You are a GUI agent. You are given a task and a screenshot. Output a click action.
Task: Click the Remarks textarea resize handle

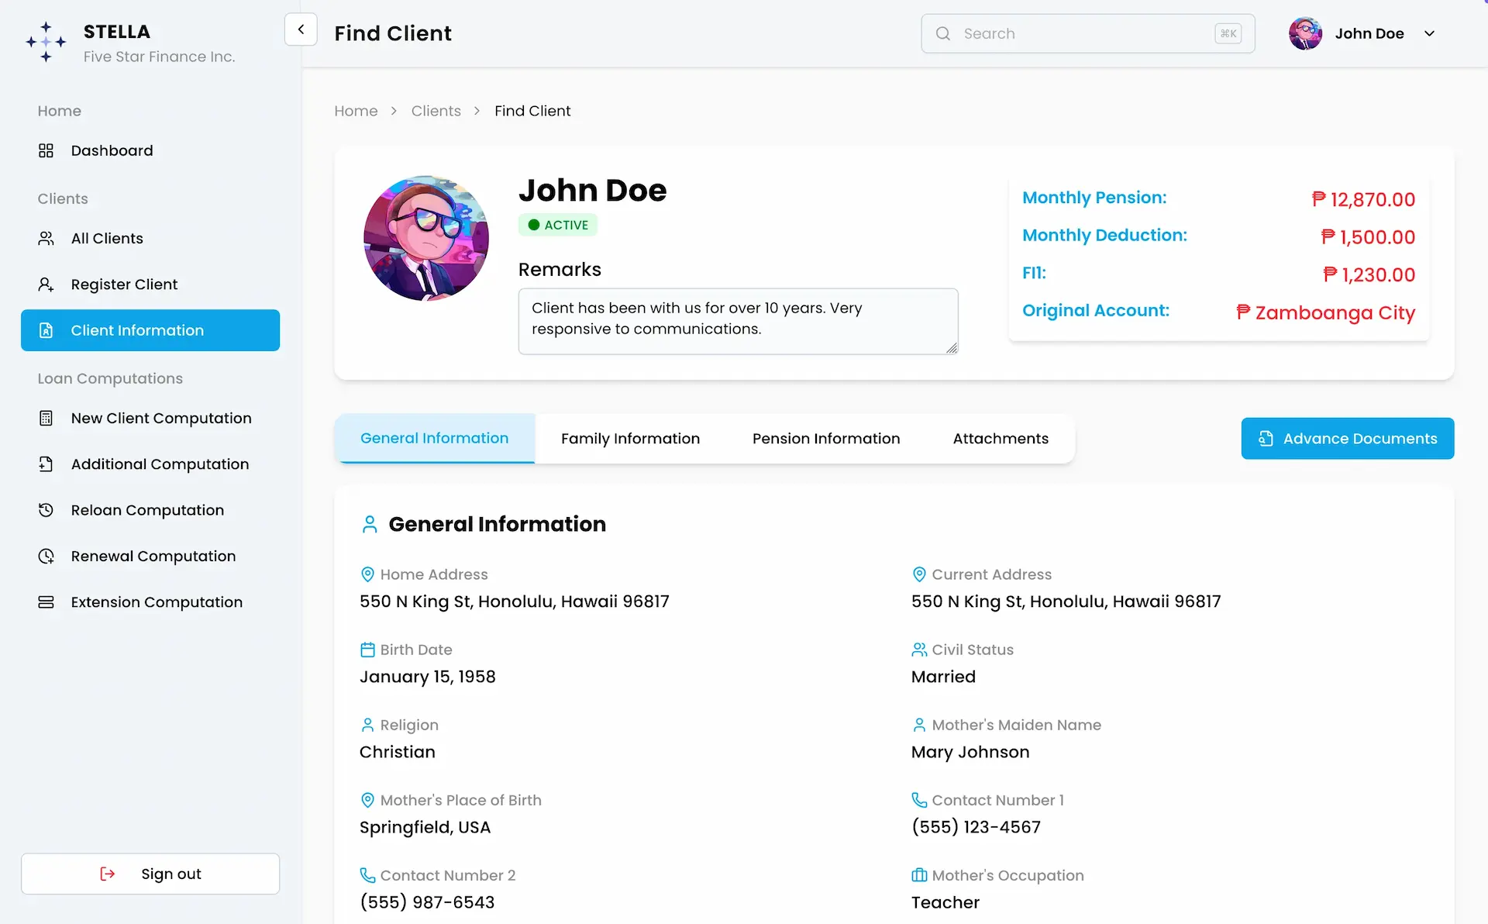[x=952, y=348]
